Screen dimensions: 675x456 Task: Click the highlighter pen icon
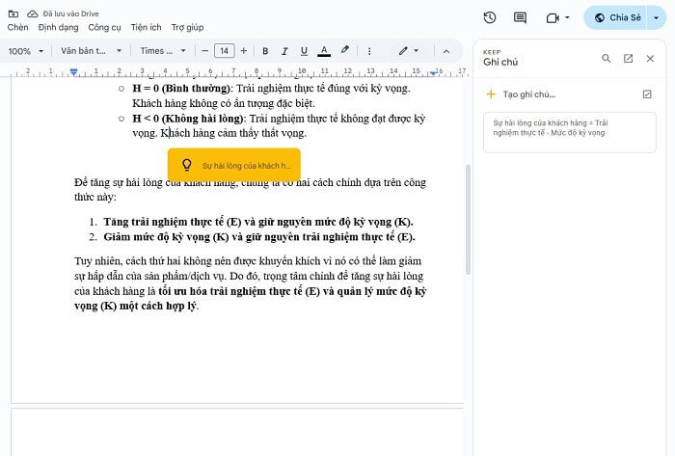(x=344, y=50)
